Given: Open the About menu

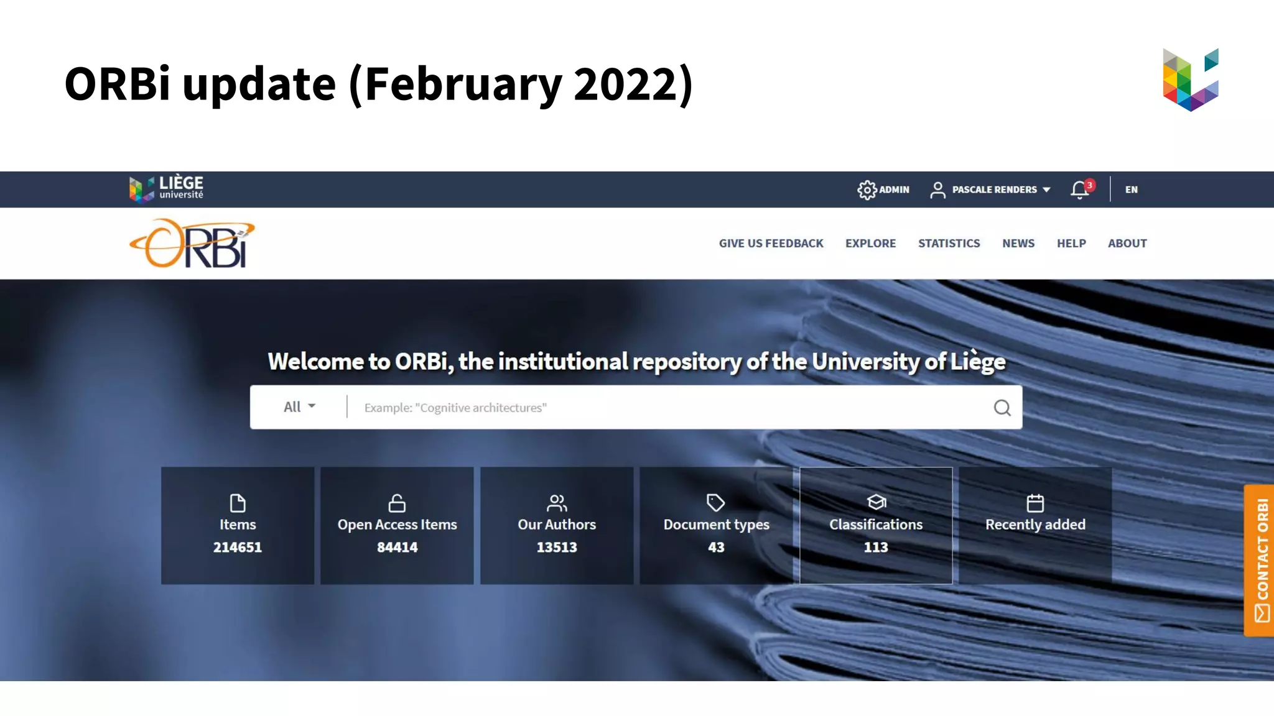Looking at the screenshot, I should (x=1127, y=243).
